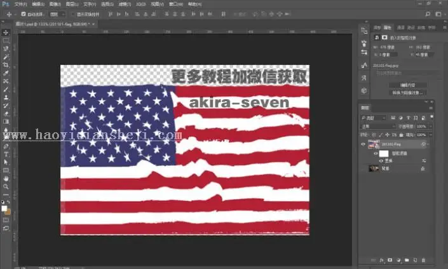Select the Healing Brush tool

(x=6, y=81)
